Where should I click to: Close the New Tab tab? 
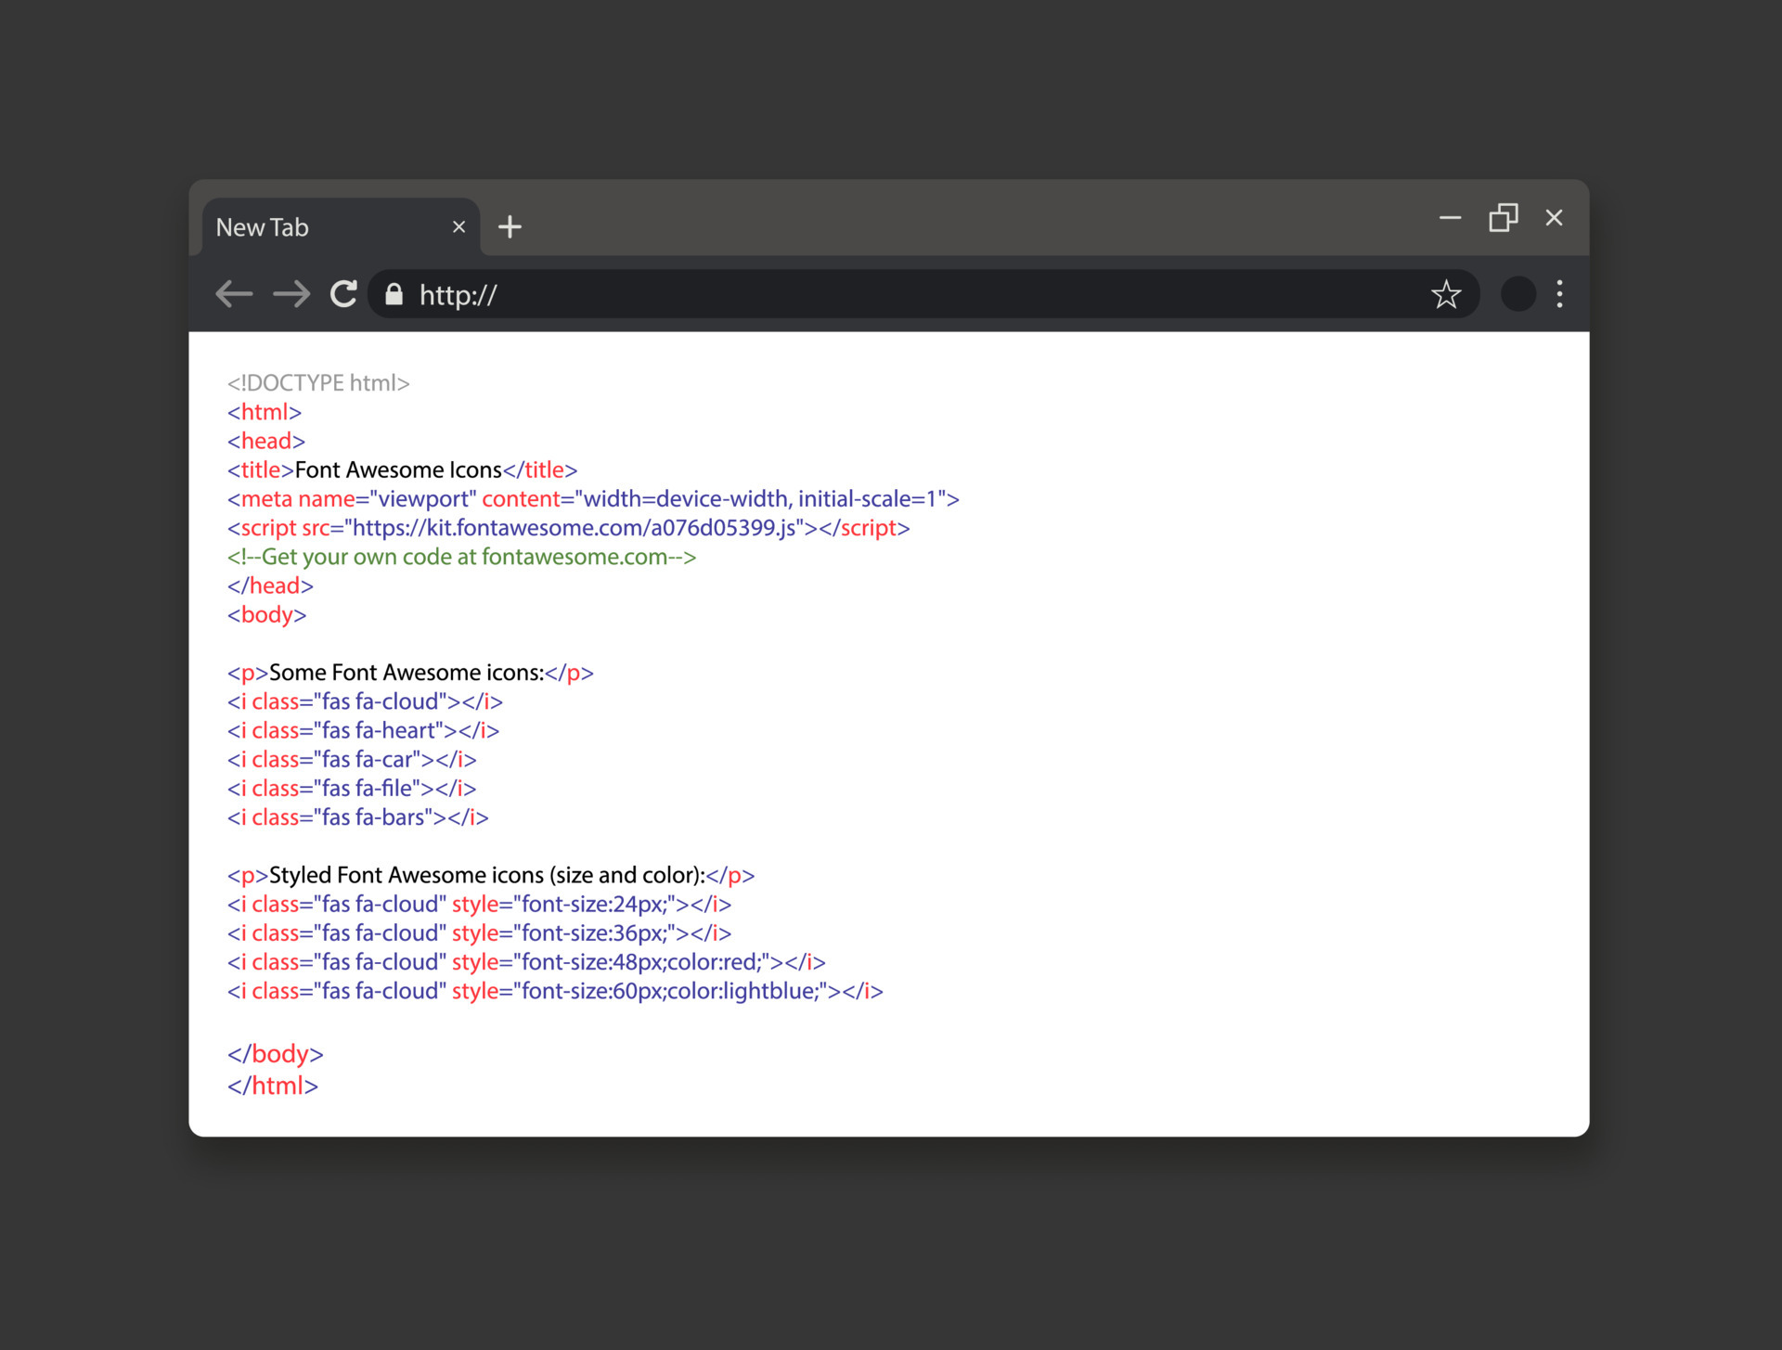point(458,226)
